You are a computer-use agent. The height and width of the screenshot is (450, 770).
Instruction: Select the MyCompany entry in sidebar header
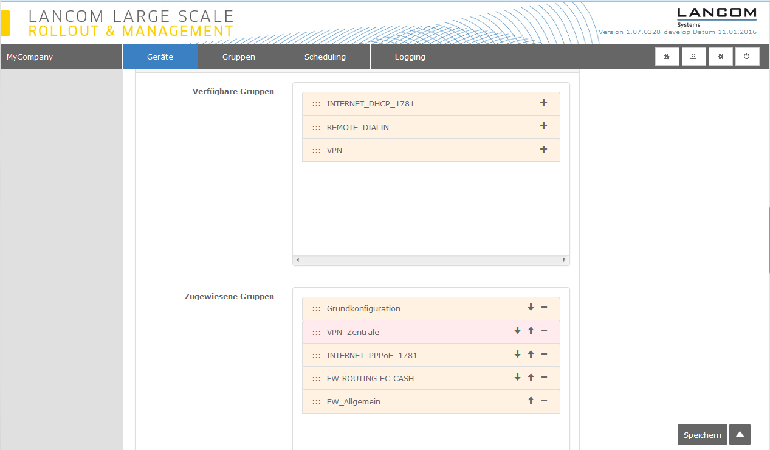coord(30,57)
